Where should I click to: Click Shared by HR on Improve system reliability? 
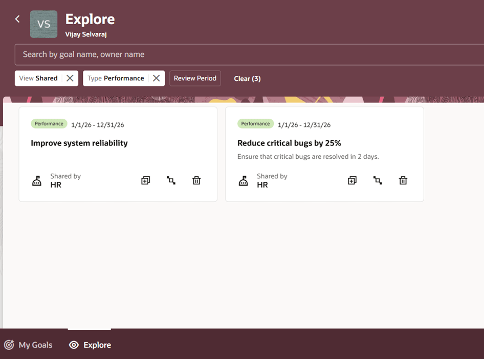click(65, 180)
